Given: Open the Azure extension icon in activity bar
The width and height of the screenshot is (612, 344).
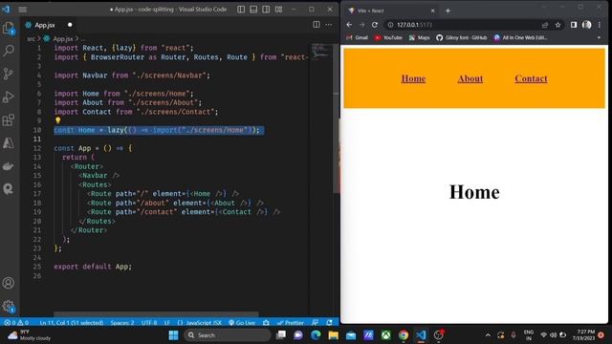Looking at the screenshot, I should [x=9, y=143].
